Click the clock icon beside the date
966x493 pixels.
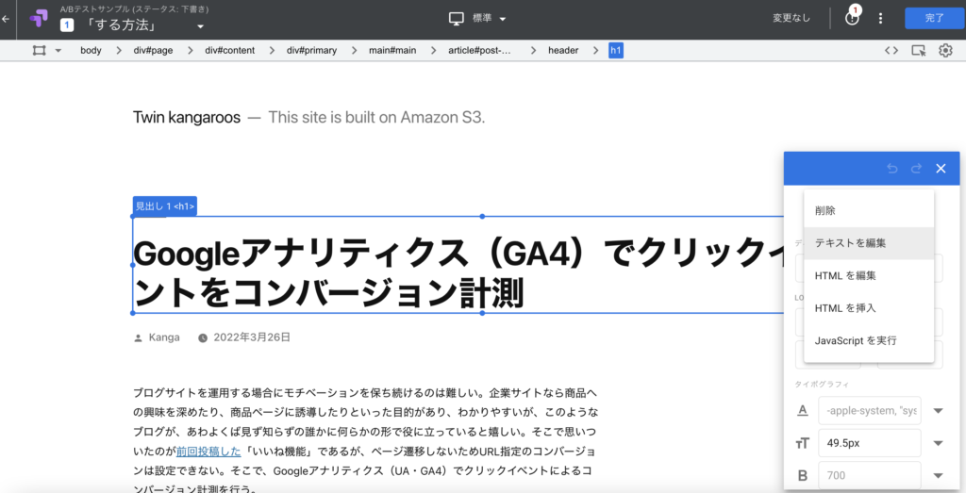[x=203, y=337]
